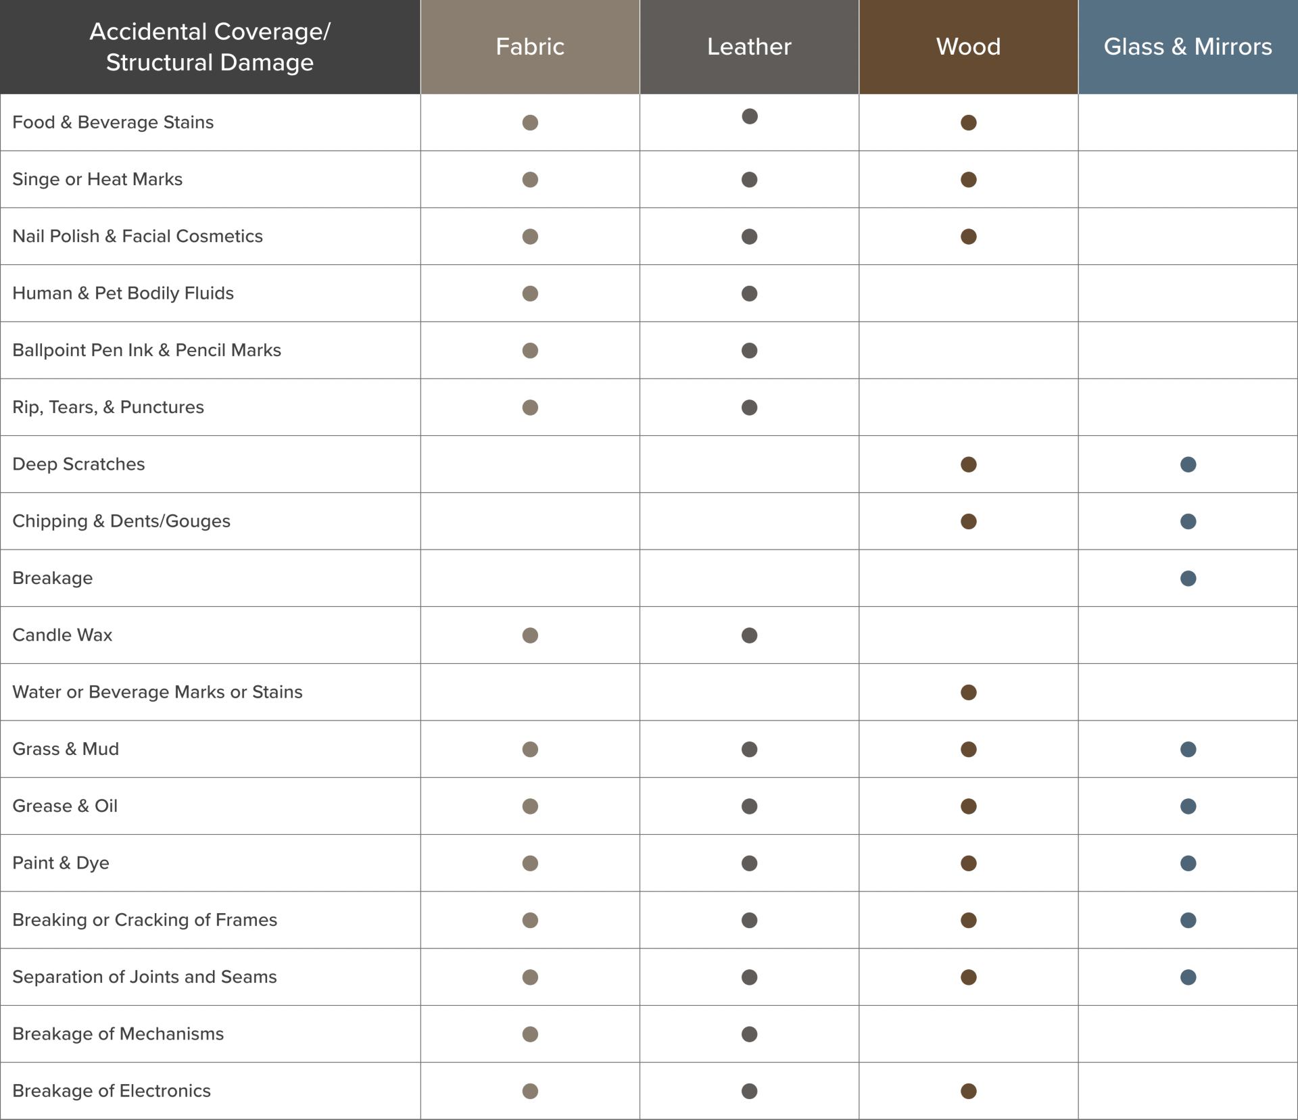Click the Nail Polish & Facial Cosmetics label

[x=137, y=236]
